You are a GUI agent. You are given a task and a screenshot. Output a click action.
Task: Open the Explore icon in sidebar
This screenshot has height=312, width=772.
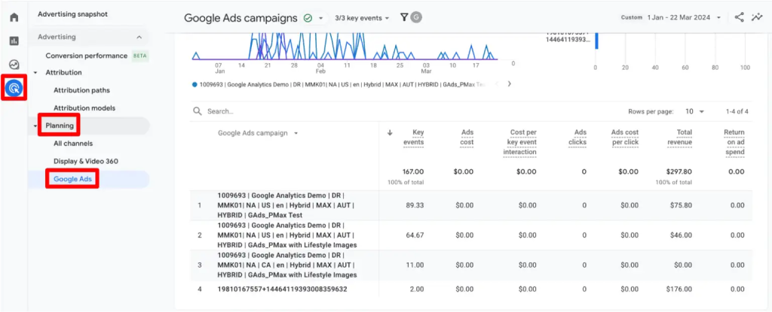coord(14,65)
